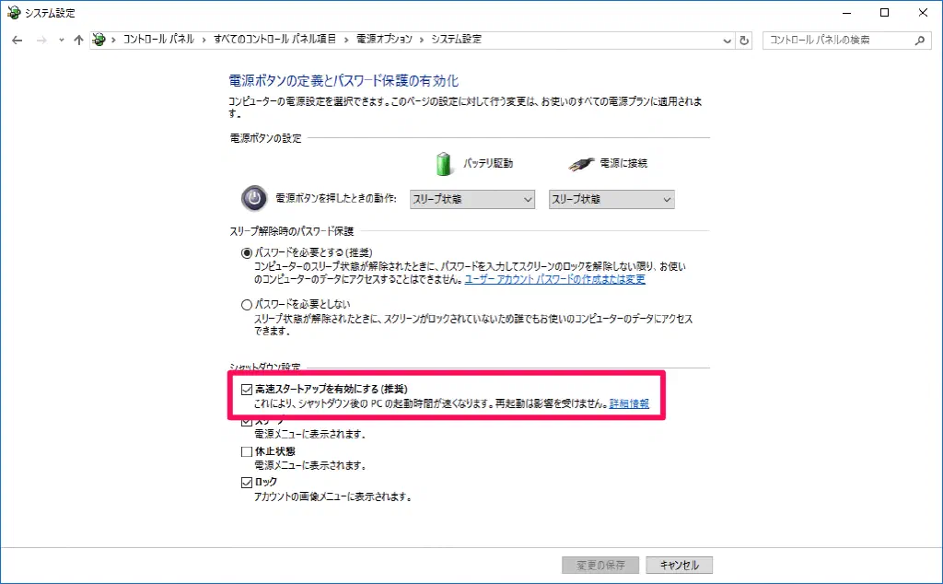Click the control panel icon in address bar
943x584 pixels.
click(x=99, y=40)
